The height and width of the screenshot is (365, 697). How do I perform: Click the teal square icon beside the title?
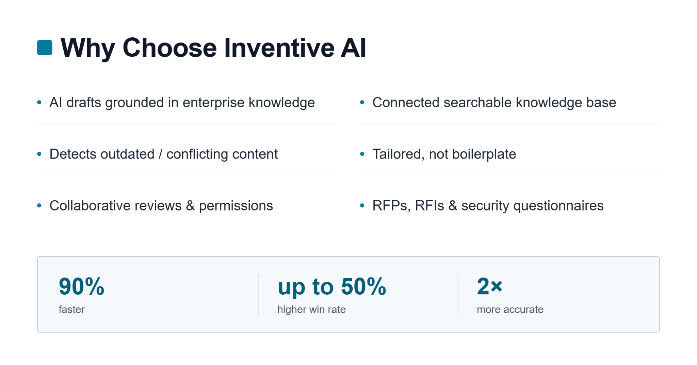pos(45,48)
